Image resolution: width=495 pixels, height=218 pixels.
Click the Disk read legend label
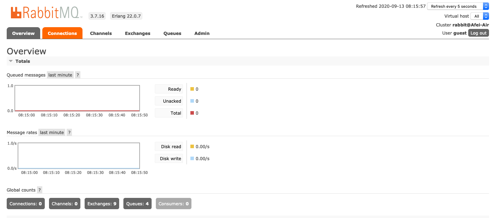(169, 147)
